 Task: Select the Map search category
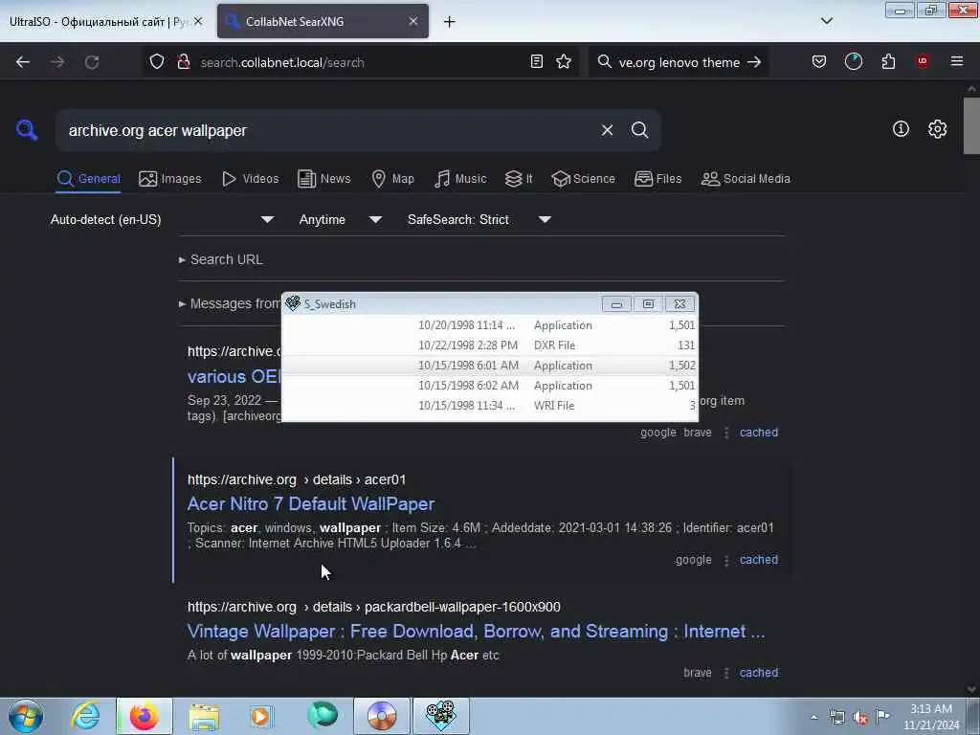tap(392, 179)
